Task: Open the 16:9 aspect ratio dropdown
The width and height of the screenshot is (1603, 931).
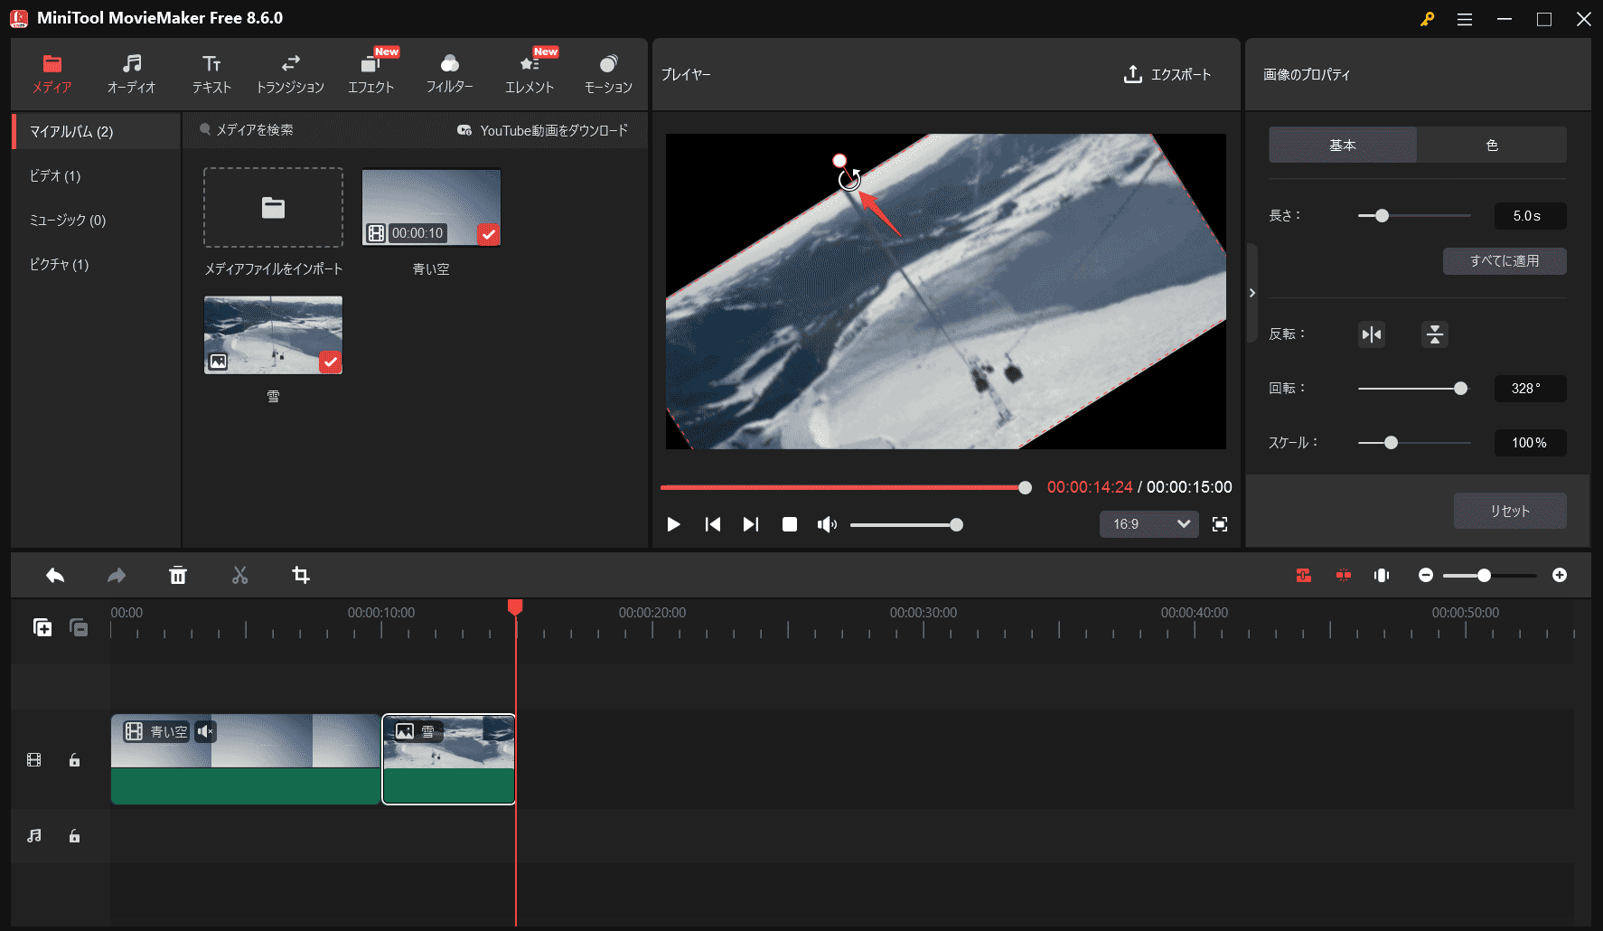Action: click(1148, 524)
